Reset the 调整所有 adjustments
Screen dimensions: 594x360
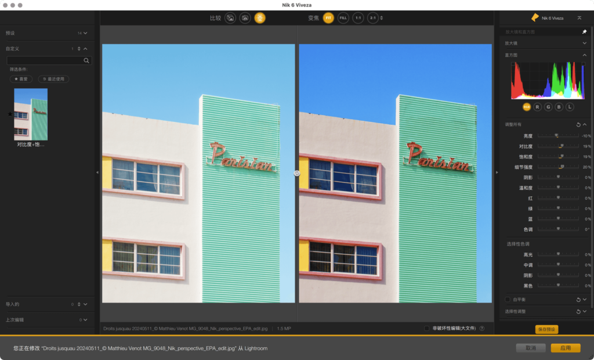tap(578, 124)
